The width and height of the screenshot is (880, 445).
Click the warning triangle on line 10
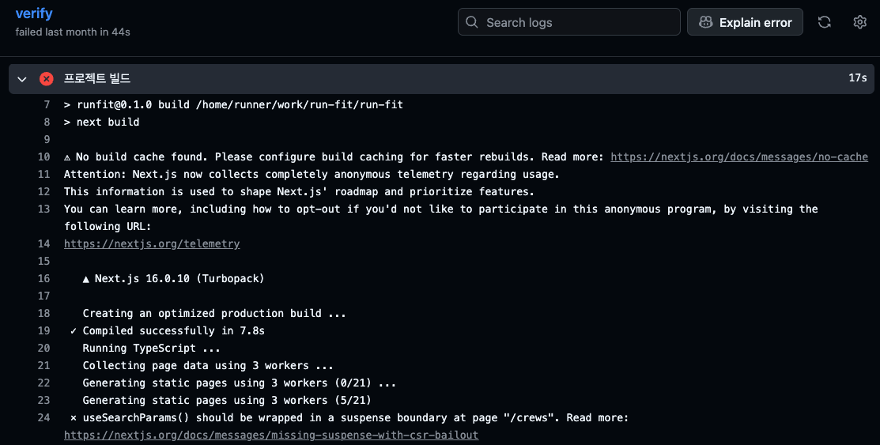click(x=68, y=157)
